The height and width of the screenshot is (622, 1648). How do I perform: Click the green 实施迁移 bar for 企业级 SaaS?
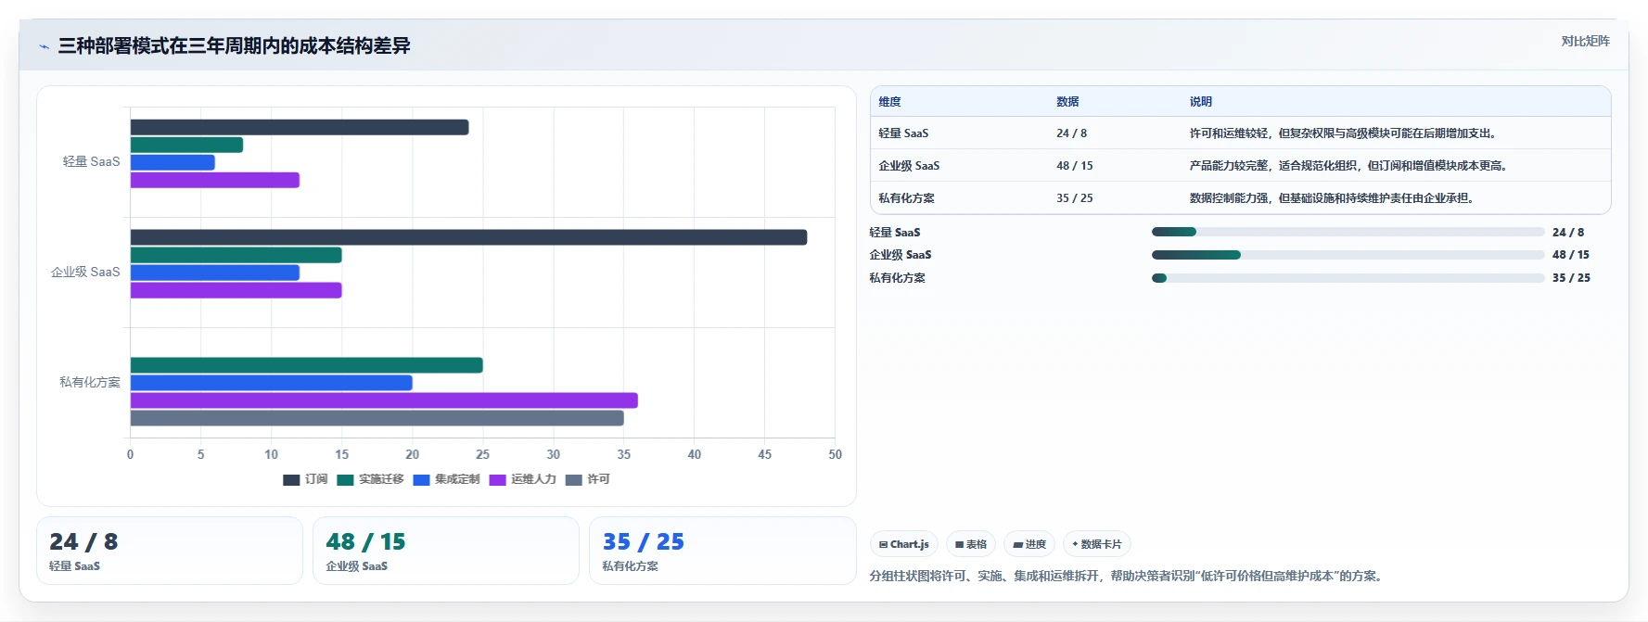(236, 255)
